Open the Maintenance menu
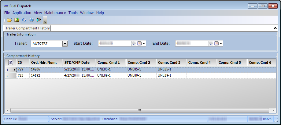 55,13
